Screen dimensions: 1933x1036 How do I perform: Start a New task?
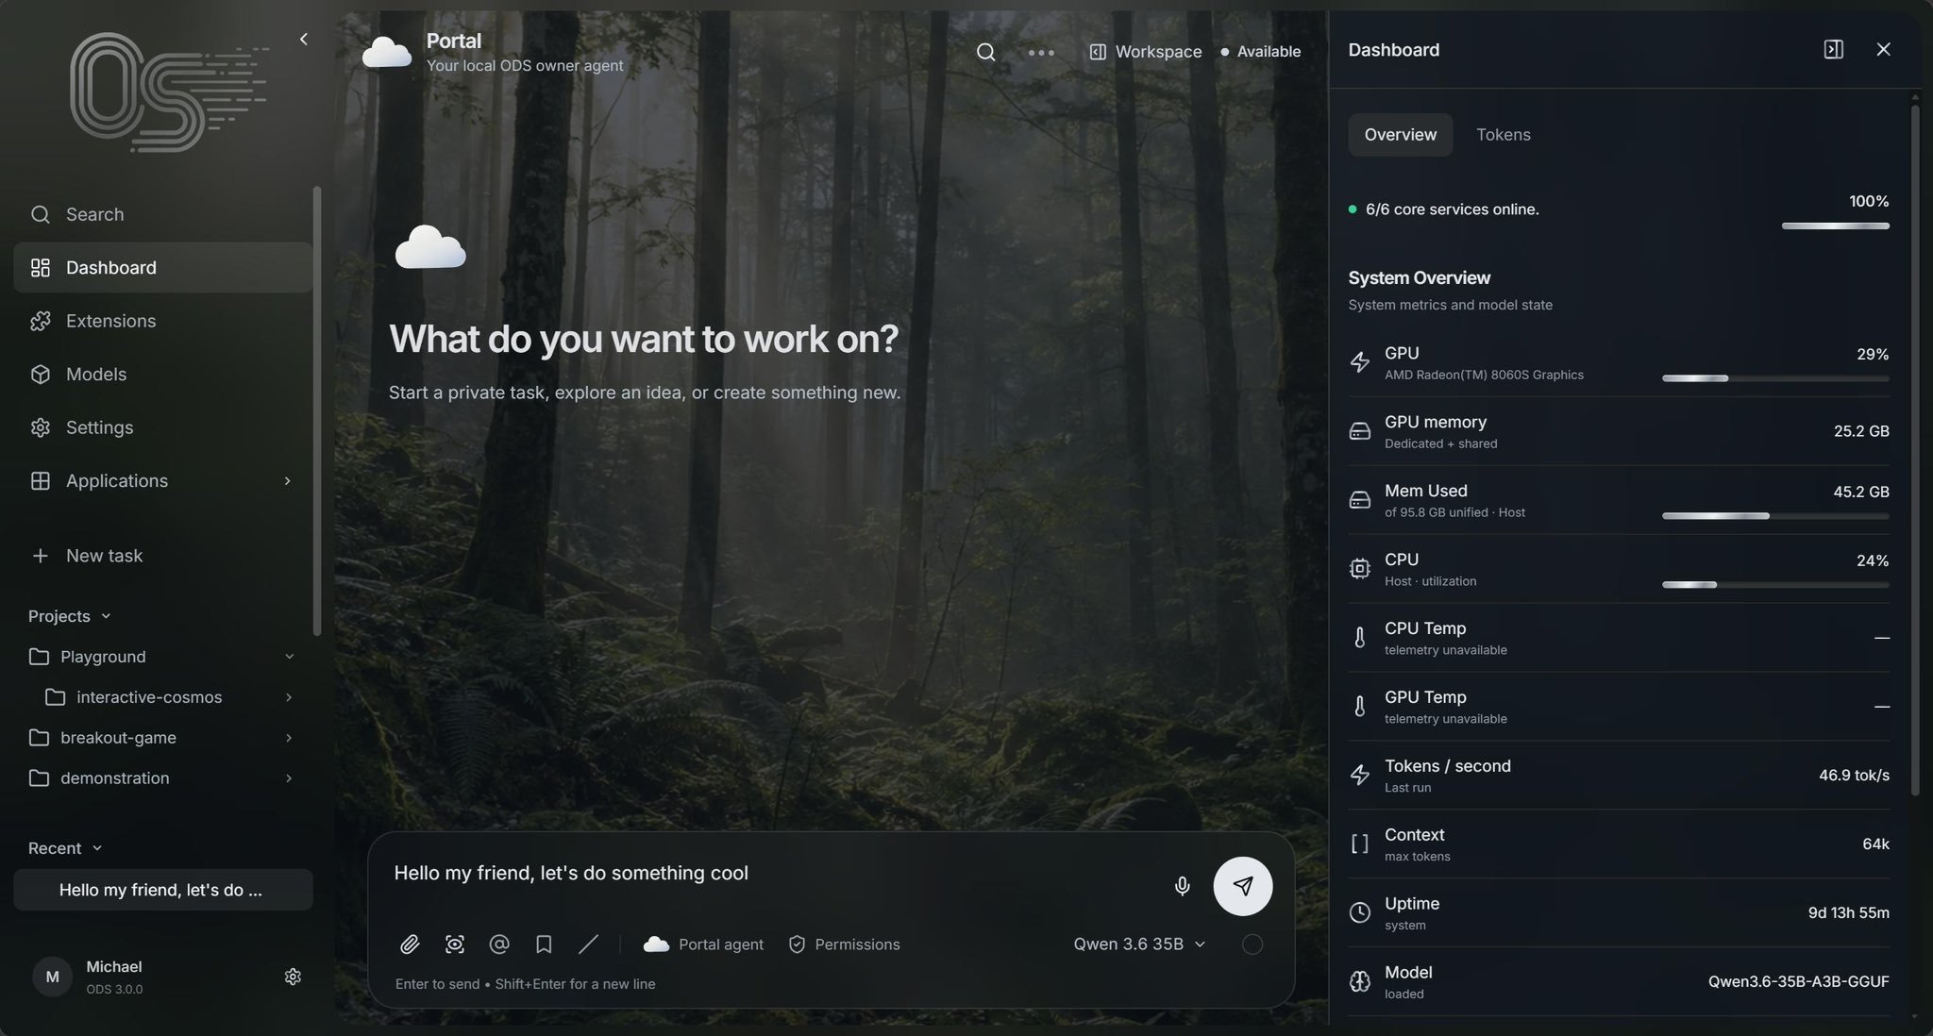(x=162, y=556)
